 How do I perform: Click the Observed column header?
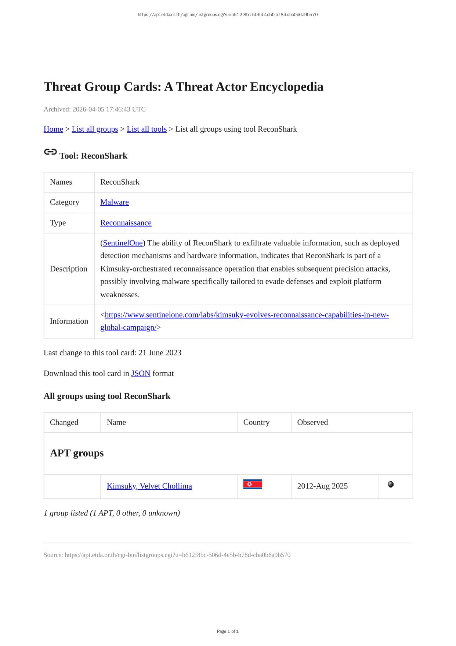[312, 422]
